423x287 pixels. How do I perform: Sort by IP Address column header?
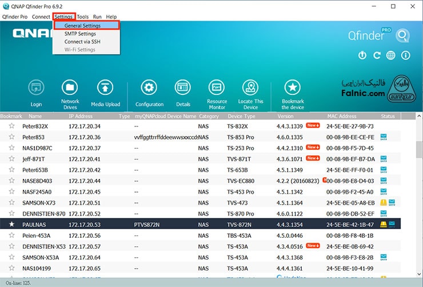coord(80,116)
